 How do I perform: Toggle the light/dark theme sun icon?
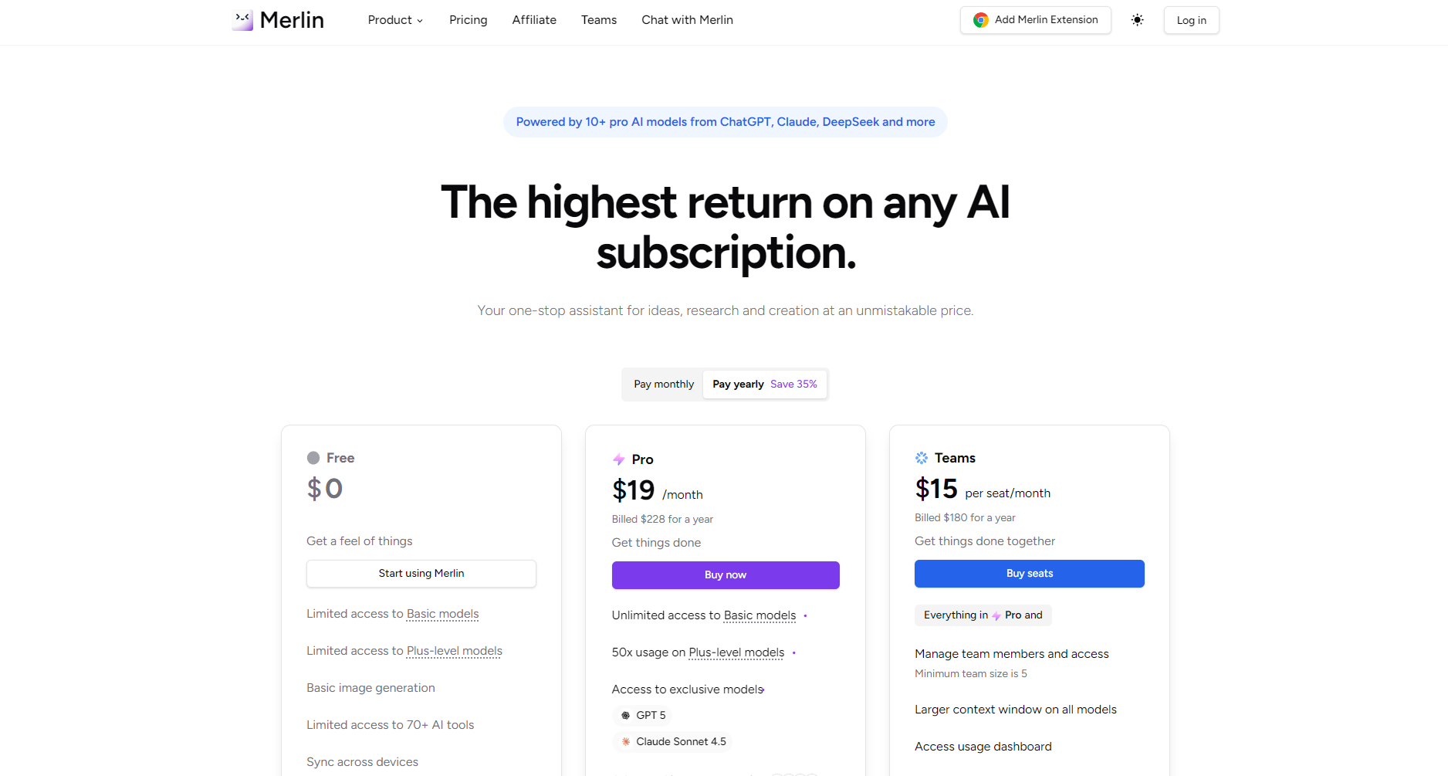point(1137,20)
